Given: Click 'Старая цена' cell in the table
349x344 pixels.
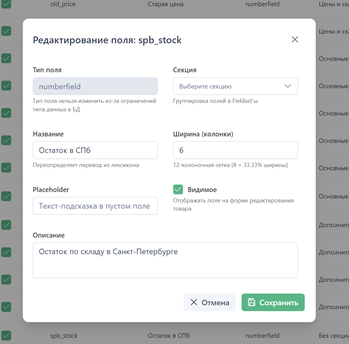Looking at the screenshot, I should (165, 4).
